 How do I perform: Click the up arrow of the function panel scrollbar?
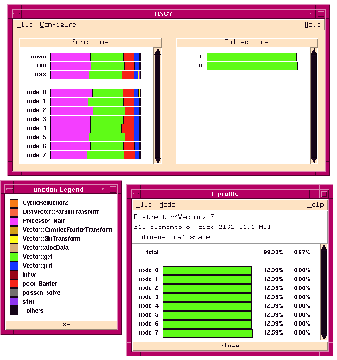158,53
